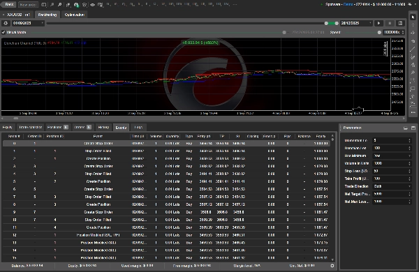Open the History tab
This screenshot has height=272, width=419.
(103, 128)
